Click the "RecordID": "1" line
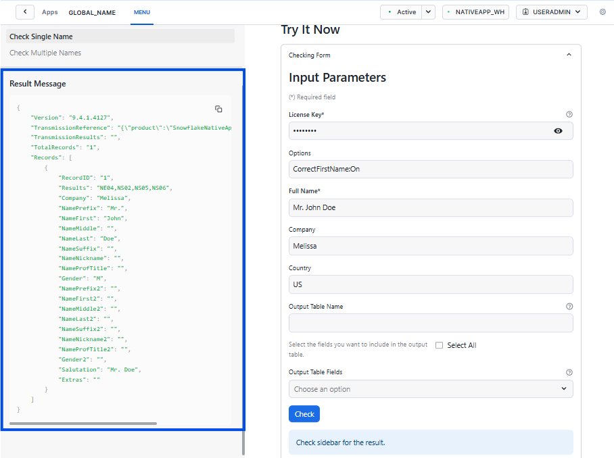Screen dimensions: 614x458 86,178
